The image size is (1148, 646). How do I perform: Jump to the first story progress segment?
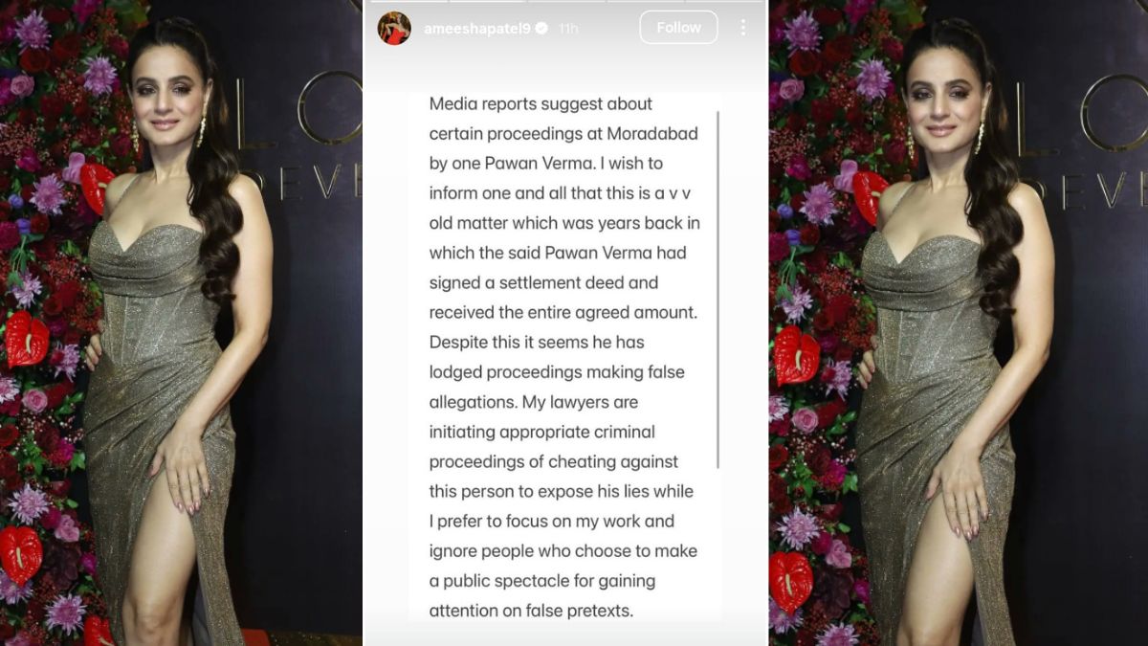coord(407,2)
